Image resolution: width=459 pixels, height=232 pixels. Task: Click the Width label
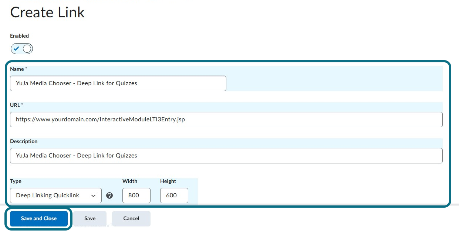pos(130,181)
